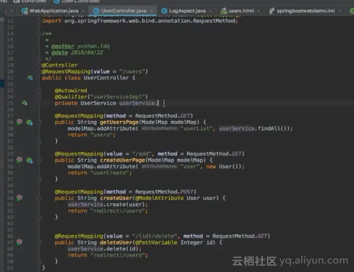
Task: Click the fold end marker on line 31
Action: 39,141
